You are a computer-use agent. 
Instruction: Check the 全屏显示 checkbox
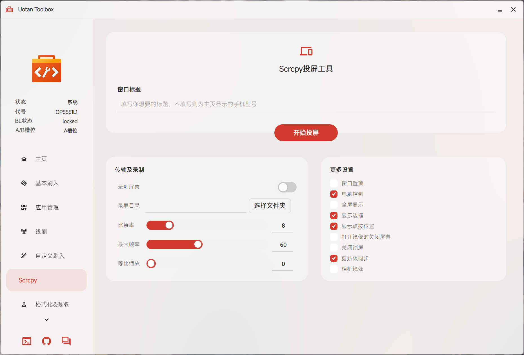pos(334,205)
